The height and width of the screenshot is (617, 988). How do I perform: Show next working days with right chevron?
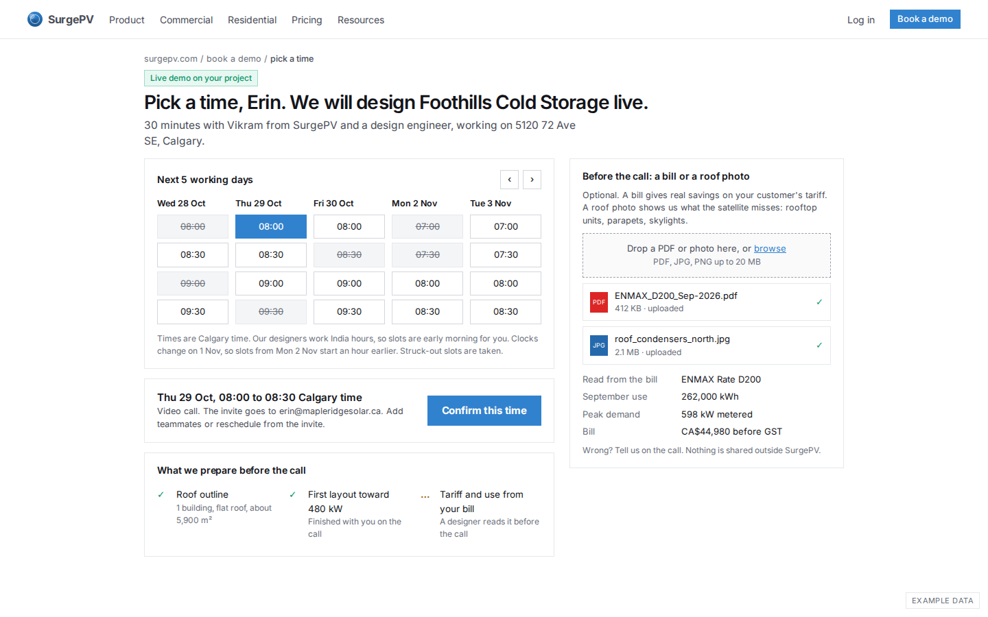click(x=532, y=180)
